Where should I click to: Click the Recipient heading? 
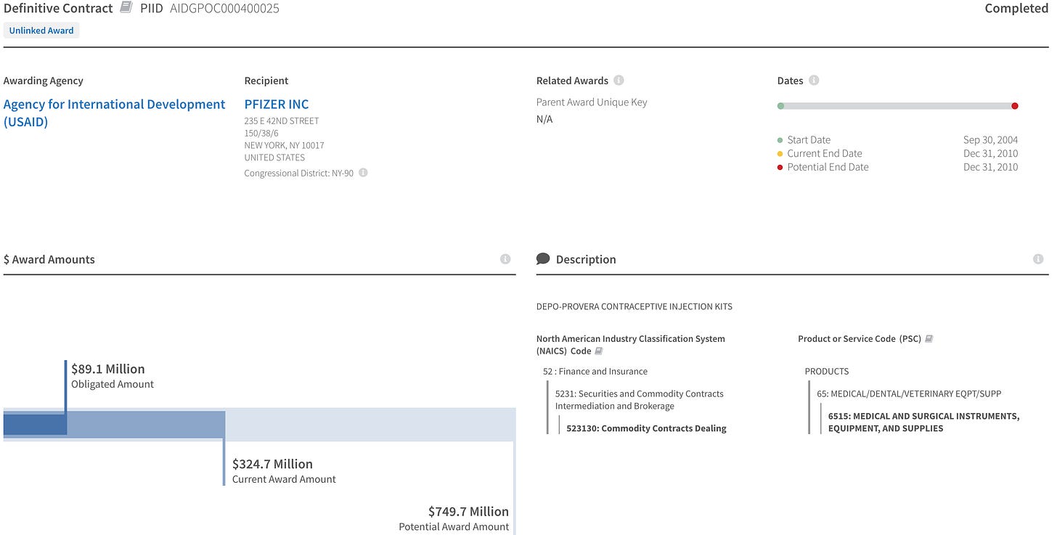[266, 81]
